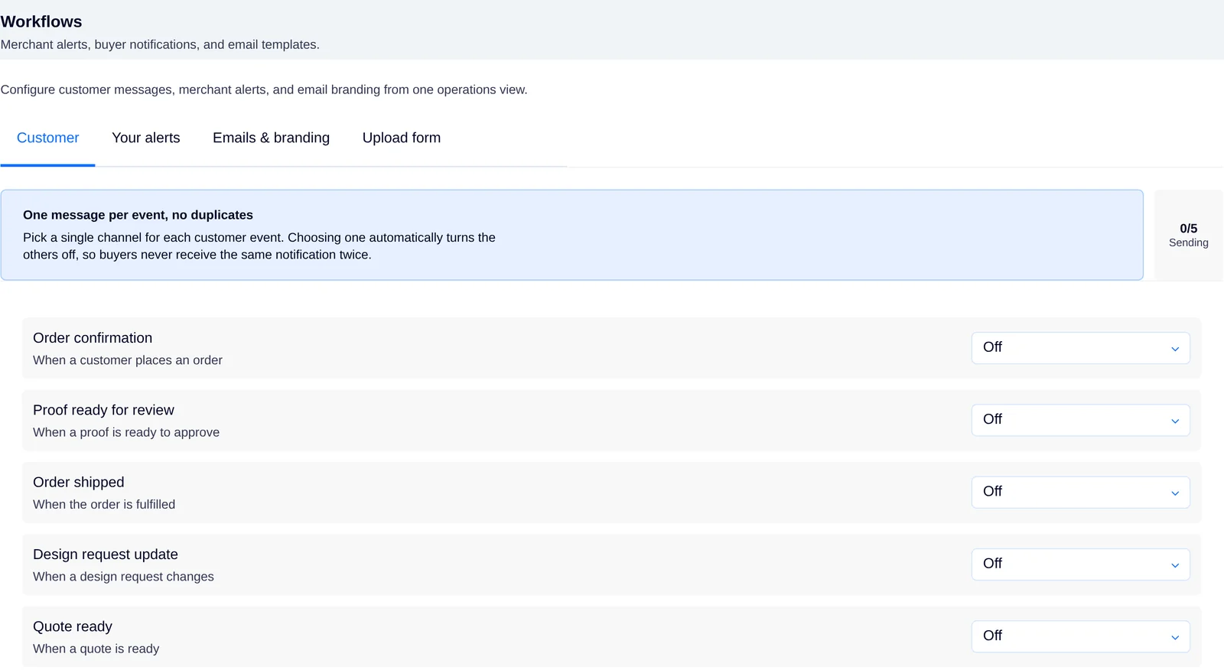
Task: Select the Upload form tab
Action: pyautogui.click(x=402, y=138)
